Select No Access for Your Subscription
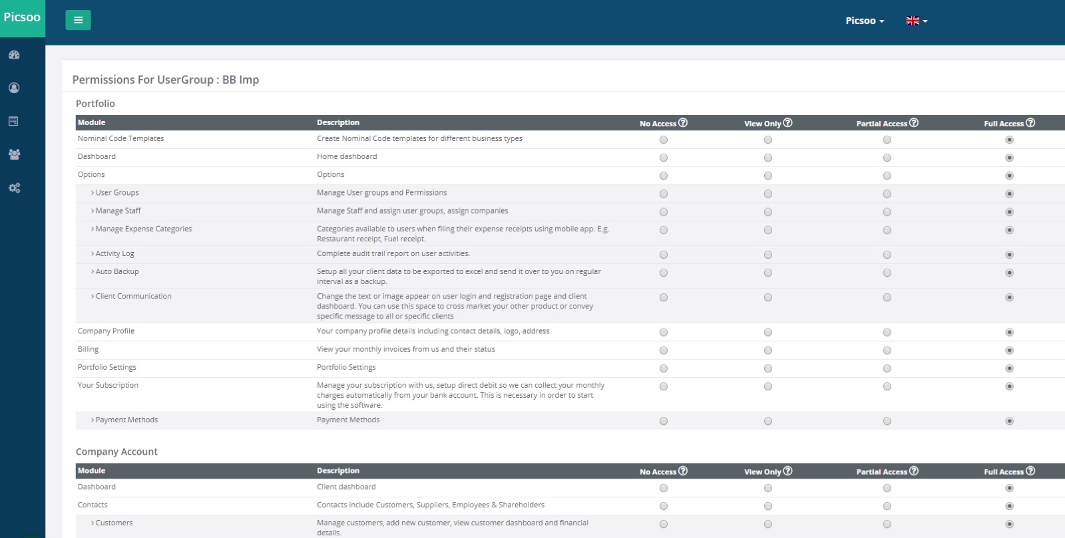 [664, 387]
